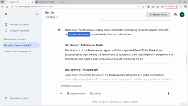
Task: Bookmark page with the star icon
Action: (x=143, y=7)
